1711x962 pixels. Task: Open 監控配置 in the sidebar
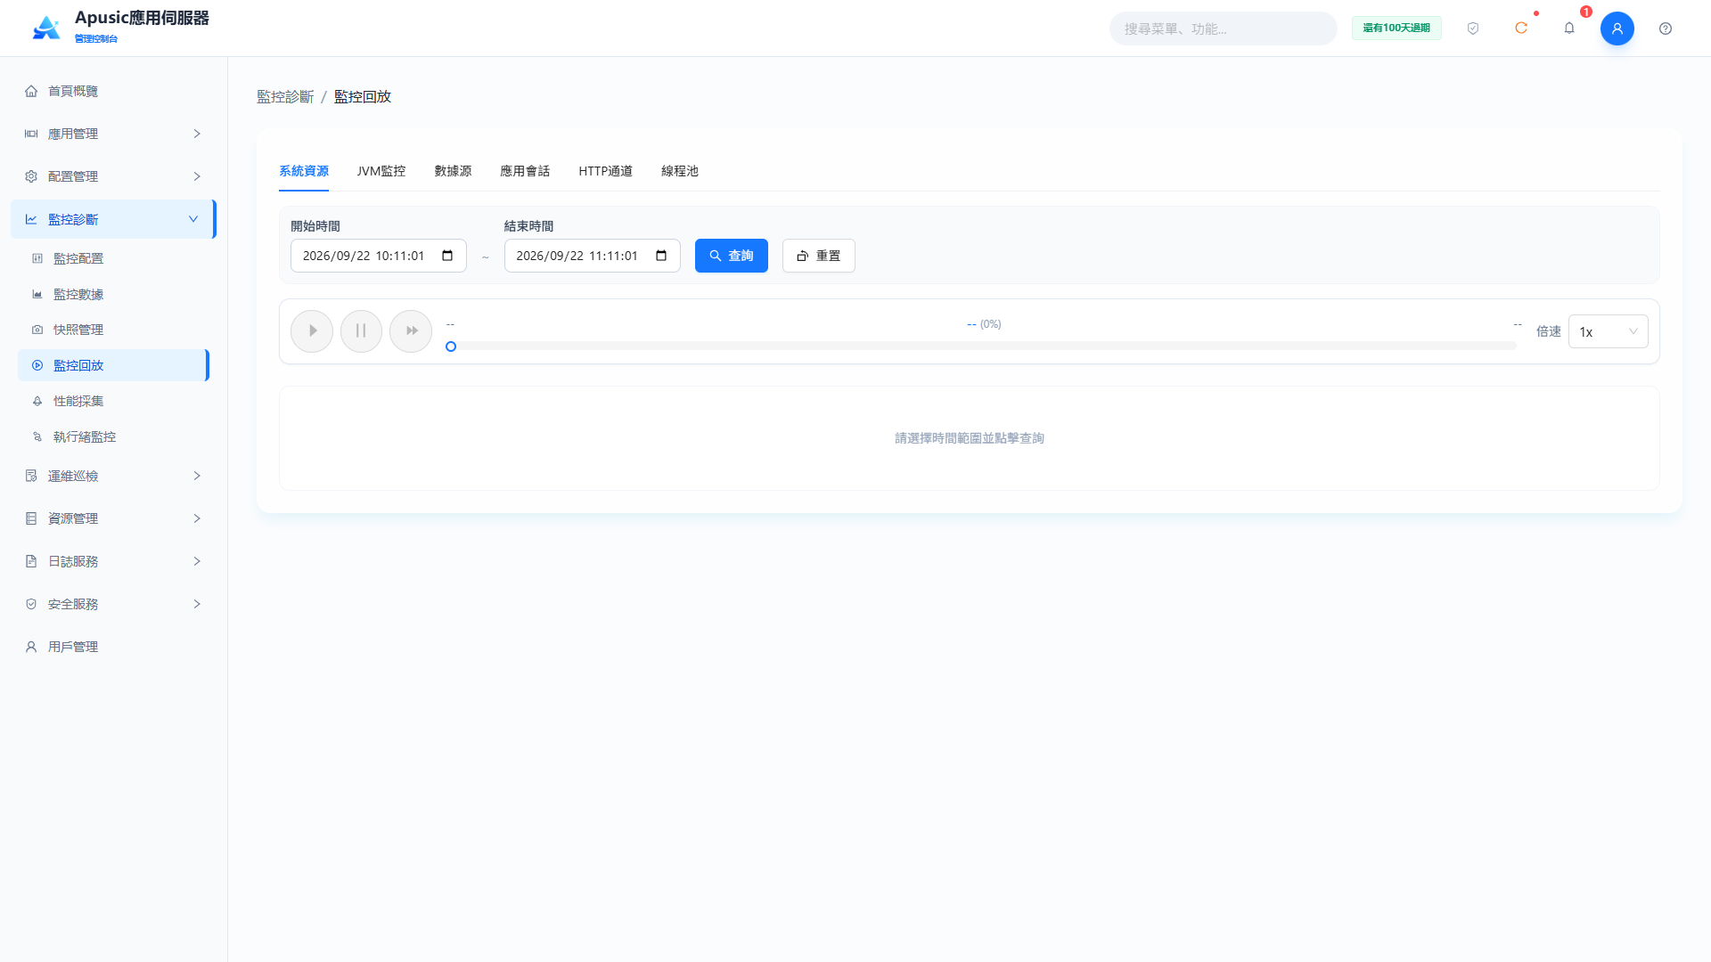pyautogui.click(x=113, y=258)
